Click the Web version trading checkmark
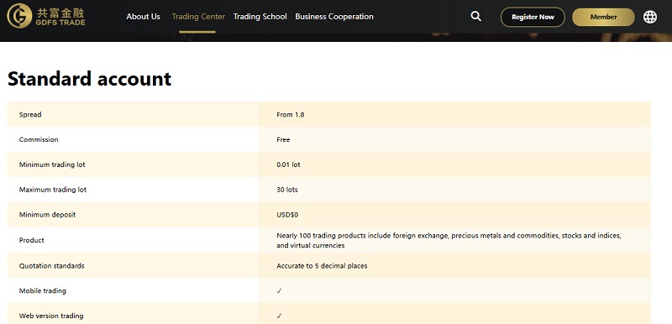The width and height of the screenshot is (672, 324). coord(279,316)
